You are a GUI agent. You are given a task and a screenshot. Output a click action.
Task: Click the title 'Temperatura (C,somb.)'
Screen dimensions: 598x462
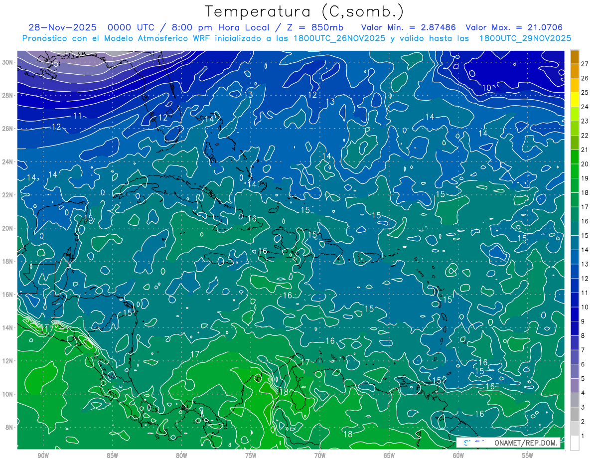[305, 11]
